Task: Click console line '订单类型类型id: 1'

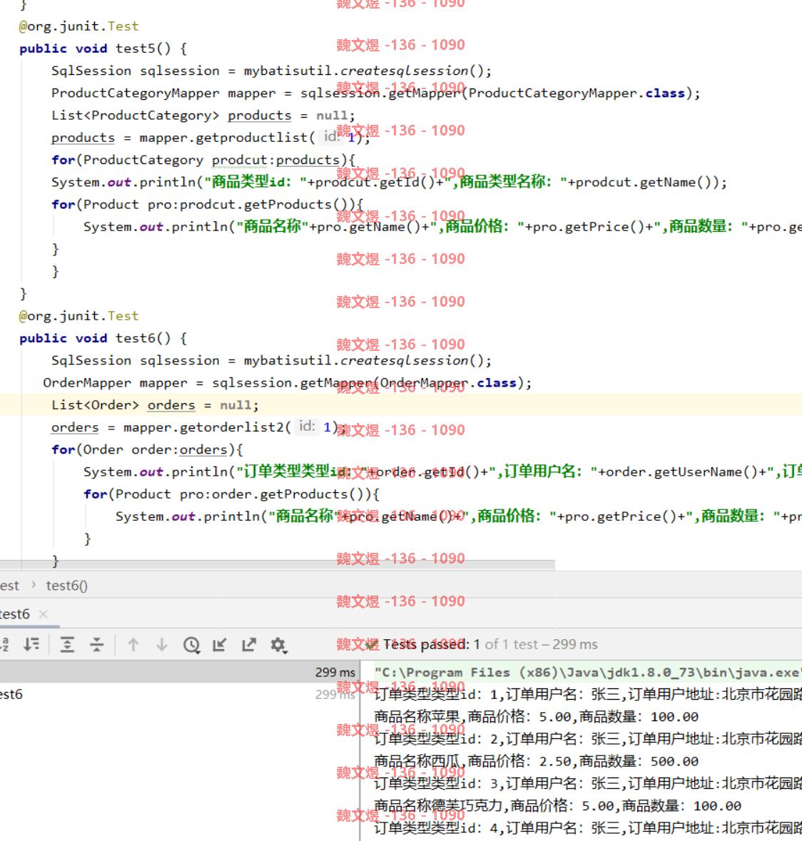Action: click(x=587, y=695)
